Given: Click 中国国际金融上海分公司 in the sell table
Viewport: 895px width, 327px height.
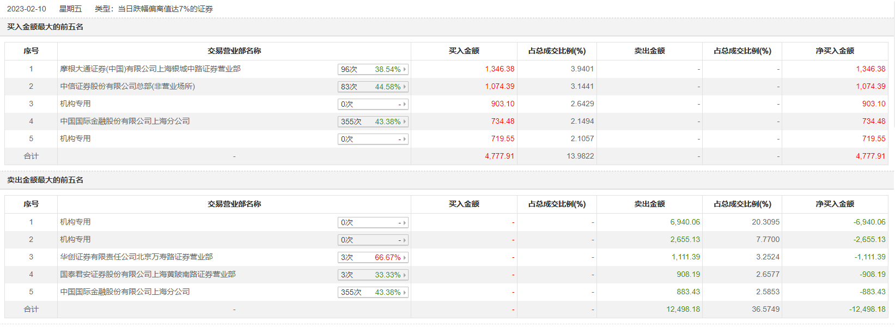Looking at the screenshot, I should (x=125, y=292).
